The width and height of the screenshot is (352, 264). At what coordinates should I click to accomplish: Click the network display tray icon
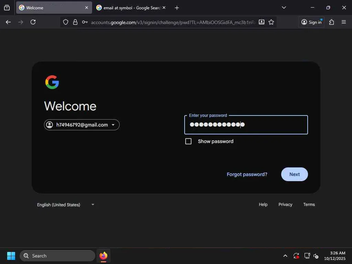click(307, 256)
